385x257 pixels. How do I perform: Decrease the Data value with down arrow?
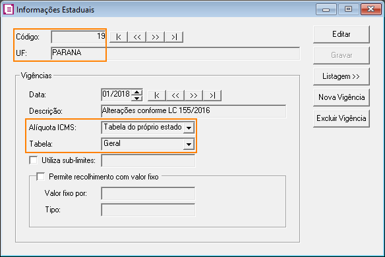[136, 98]
